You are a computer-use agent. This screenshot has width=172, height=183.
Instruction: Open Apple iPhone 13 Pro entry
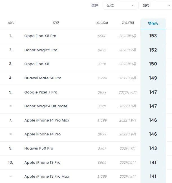click(43, 163)
